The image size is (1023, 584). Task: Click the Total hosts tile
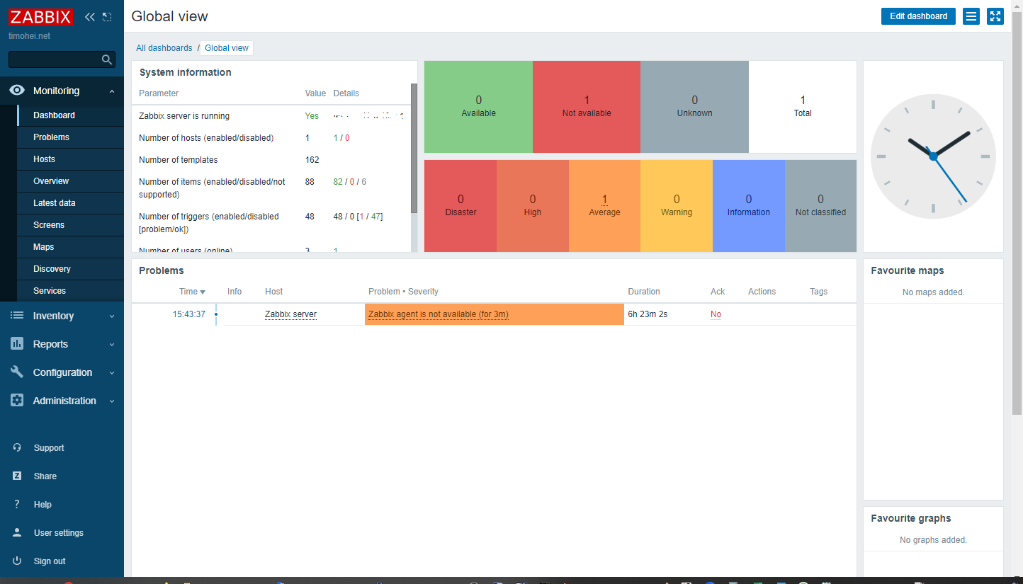[x=803, y=107]
